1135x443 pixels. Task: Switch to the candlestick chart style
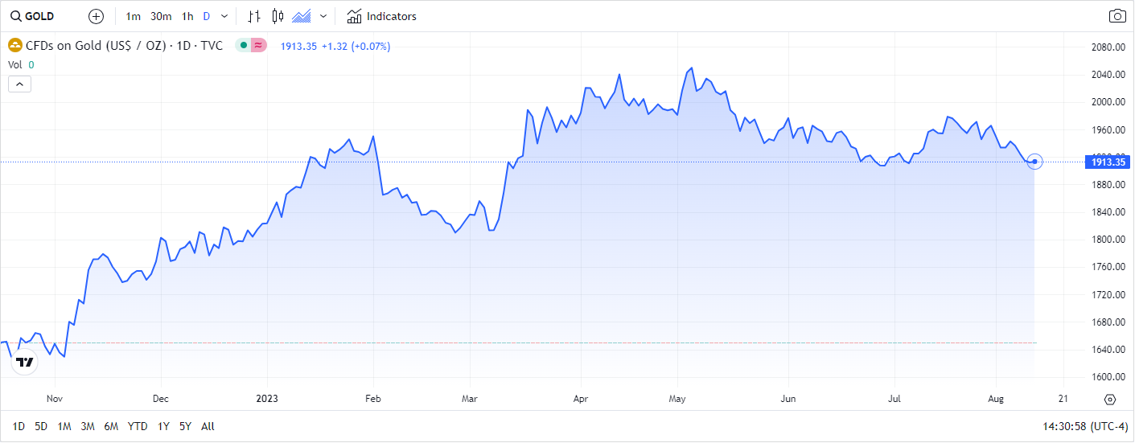[278, 16]
